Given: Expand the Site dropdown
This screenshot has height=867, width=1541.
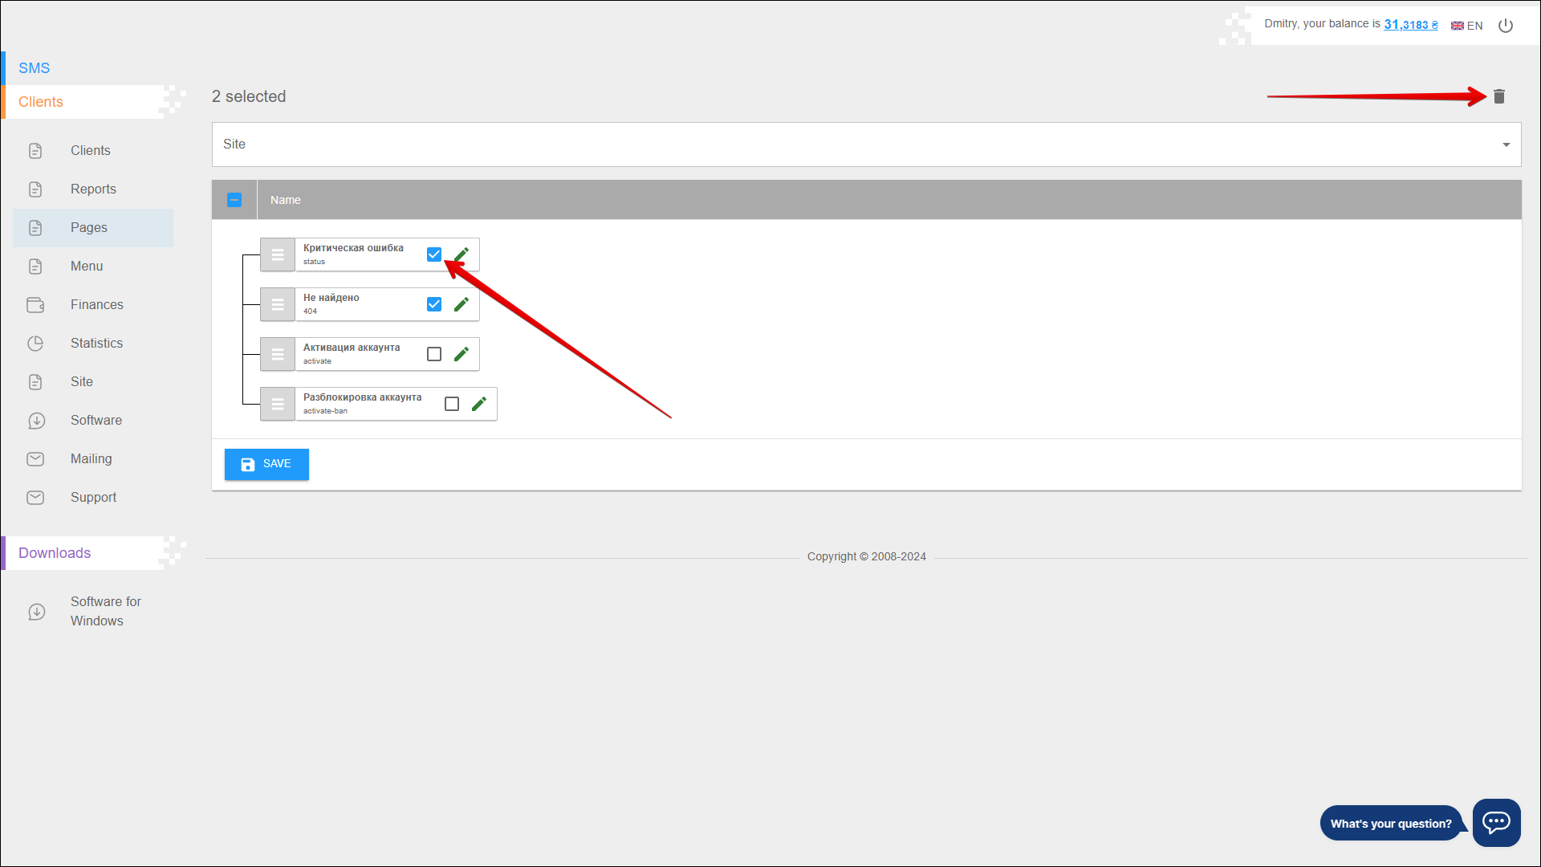Looking at the screenshot, I should click(x=866, y=144).
